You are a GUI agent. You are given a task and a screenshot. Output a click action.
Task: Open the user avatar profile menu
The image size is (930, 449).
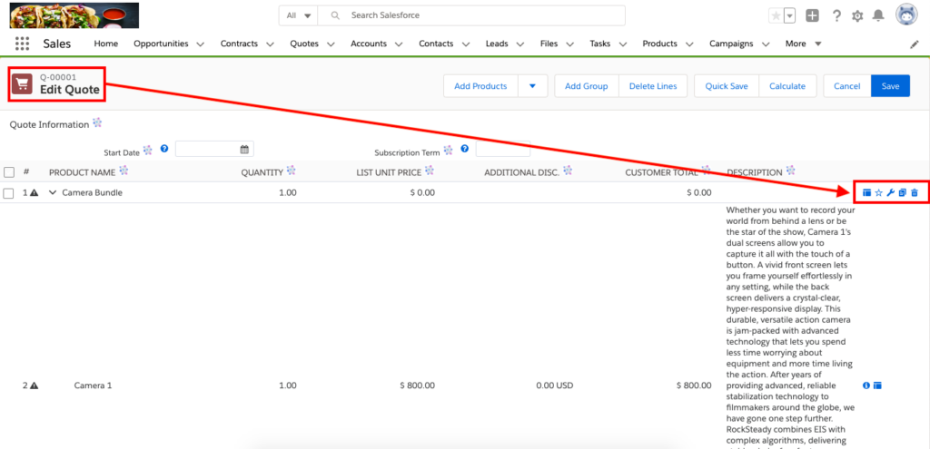point(907,15)
